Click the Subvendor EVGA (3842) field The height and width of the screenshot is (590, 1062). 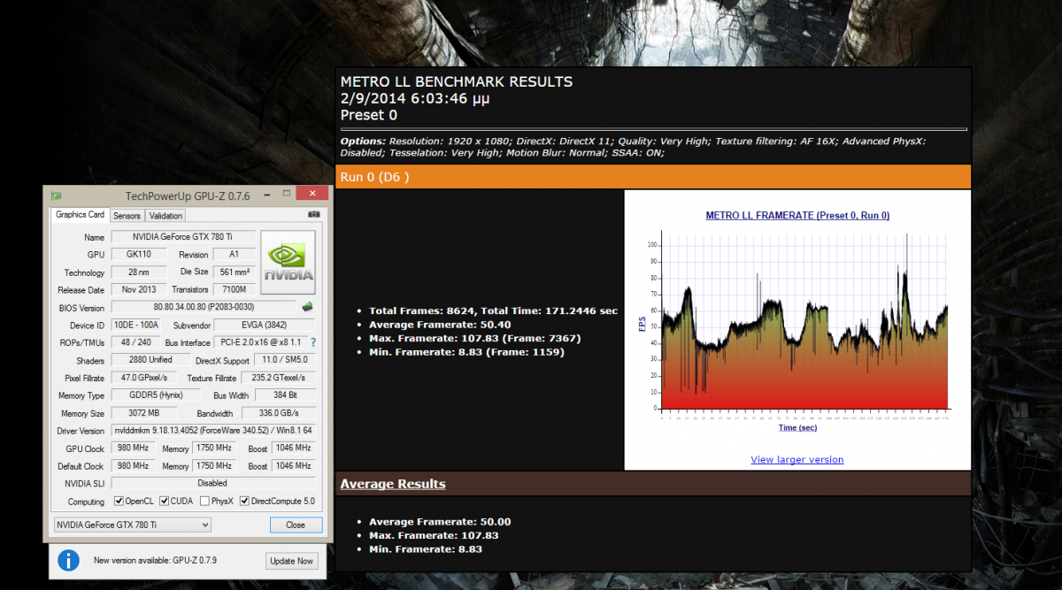[x=265, y=325]
